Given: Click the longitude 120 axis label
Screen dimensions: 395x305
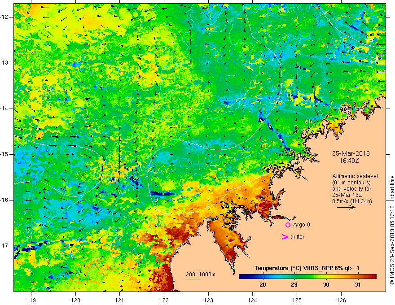Looking at the screenshot, I should pos(75,300).
